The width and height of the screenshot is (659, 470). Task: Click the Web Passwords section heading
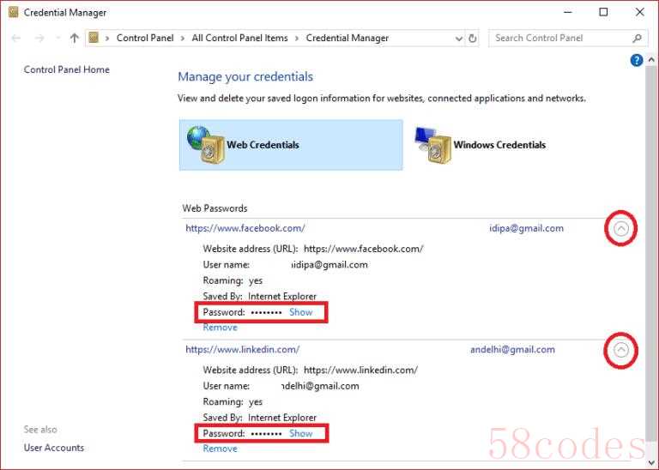[x=215, y=208]
